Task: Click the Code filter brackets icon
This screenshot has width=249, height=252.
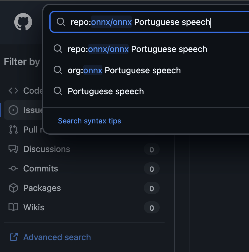Action: [x=13, y=91]
